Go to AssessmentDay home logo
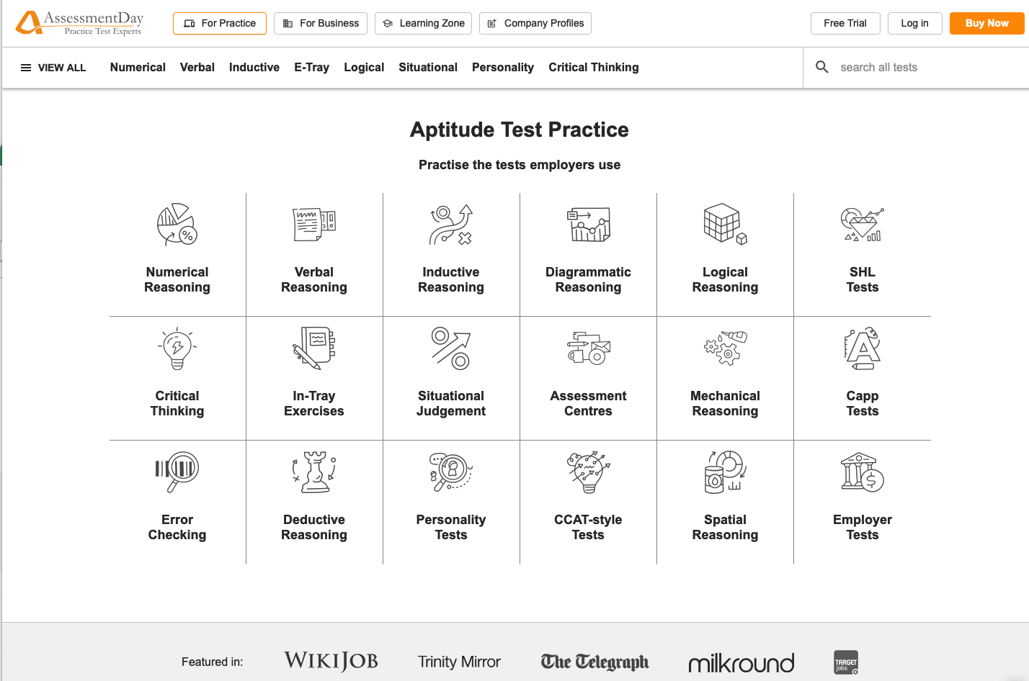This screenshot has width=1029, height=681. (79, 23)
